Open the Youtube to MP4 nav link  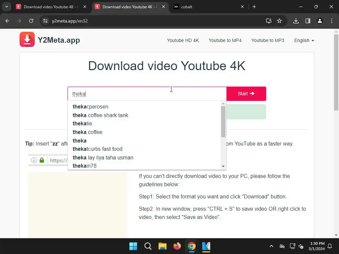pos(225,40)
